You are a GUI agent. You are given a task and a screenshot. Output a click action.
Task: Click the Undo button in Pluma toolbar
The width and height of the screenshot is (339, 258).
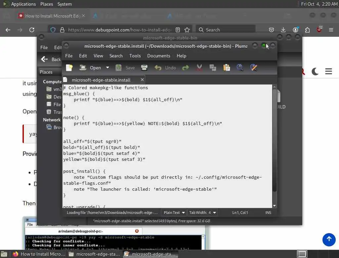166,68
